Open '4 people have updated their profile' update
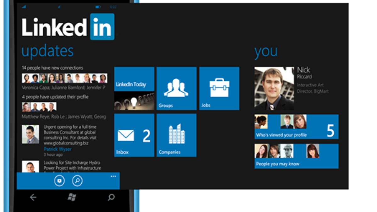Viewport: 377px width, 212px height. point(55,97)
